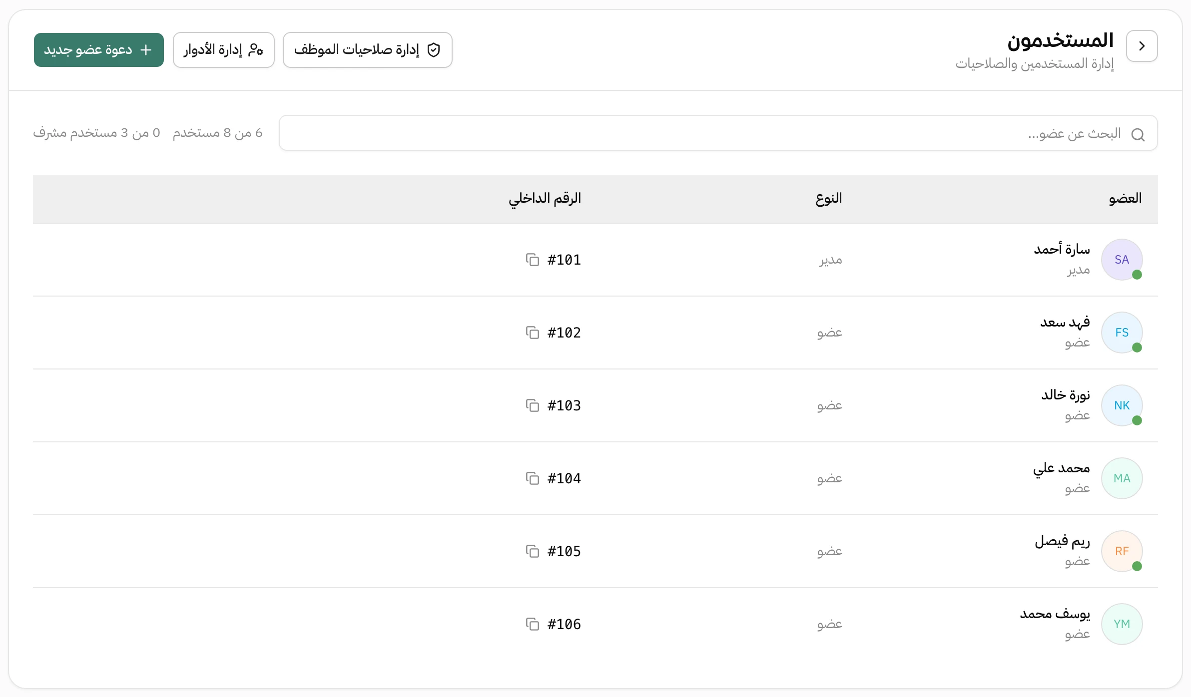Click the #101 extension text

click(x=564, y=260)
